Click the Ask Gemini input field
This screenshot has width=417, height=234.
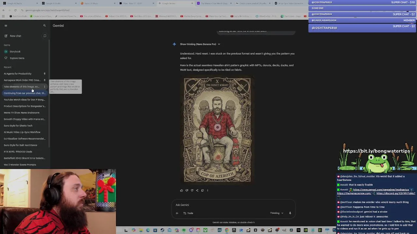[x=233, y=205]
